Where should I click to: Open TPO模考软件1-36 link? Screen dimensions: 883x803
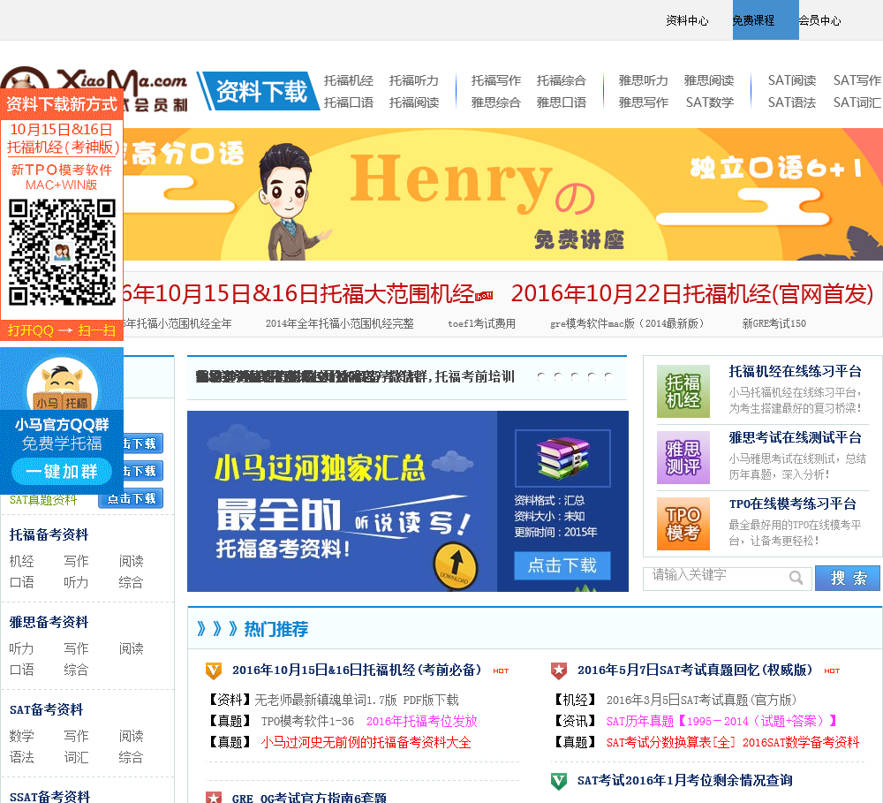[307, 722]
